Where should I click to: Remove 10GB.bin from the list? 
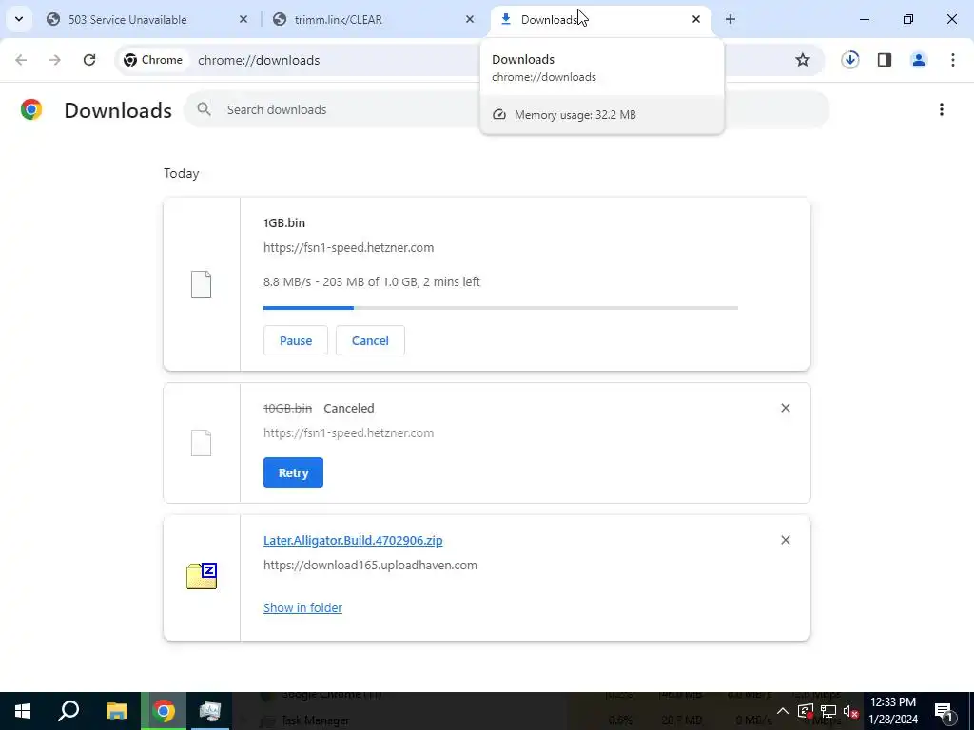click(785, 408)
